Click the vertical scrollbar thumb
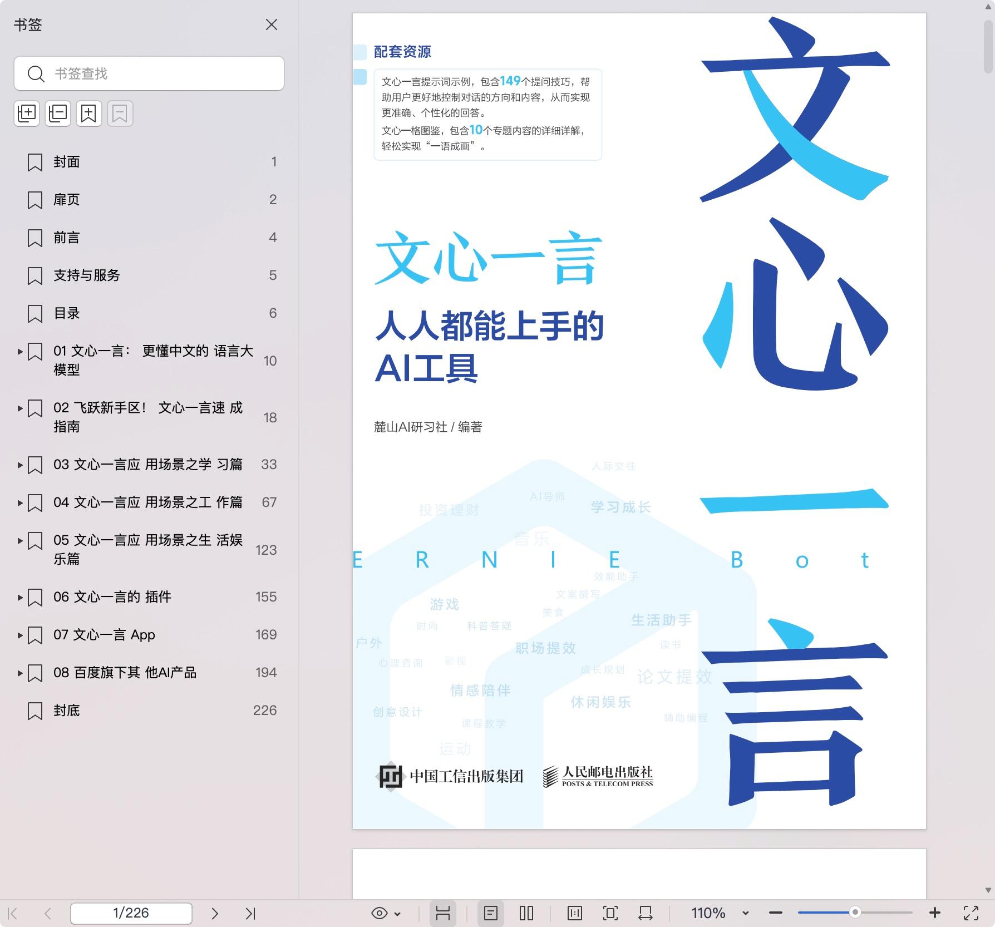The width and height of the screenshot is (995, 927). coord(989,46)
